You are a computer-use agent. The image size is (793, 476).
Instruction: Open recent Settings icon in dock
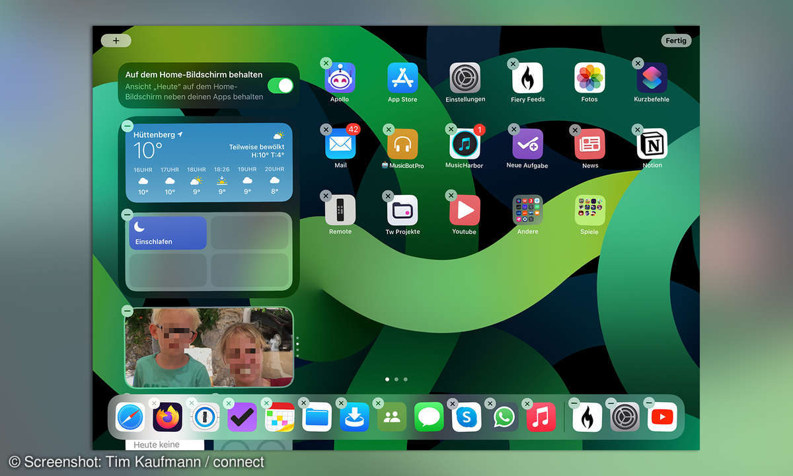(625, 417)
